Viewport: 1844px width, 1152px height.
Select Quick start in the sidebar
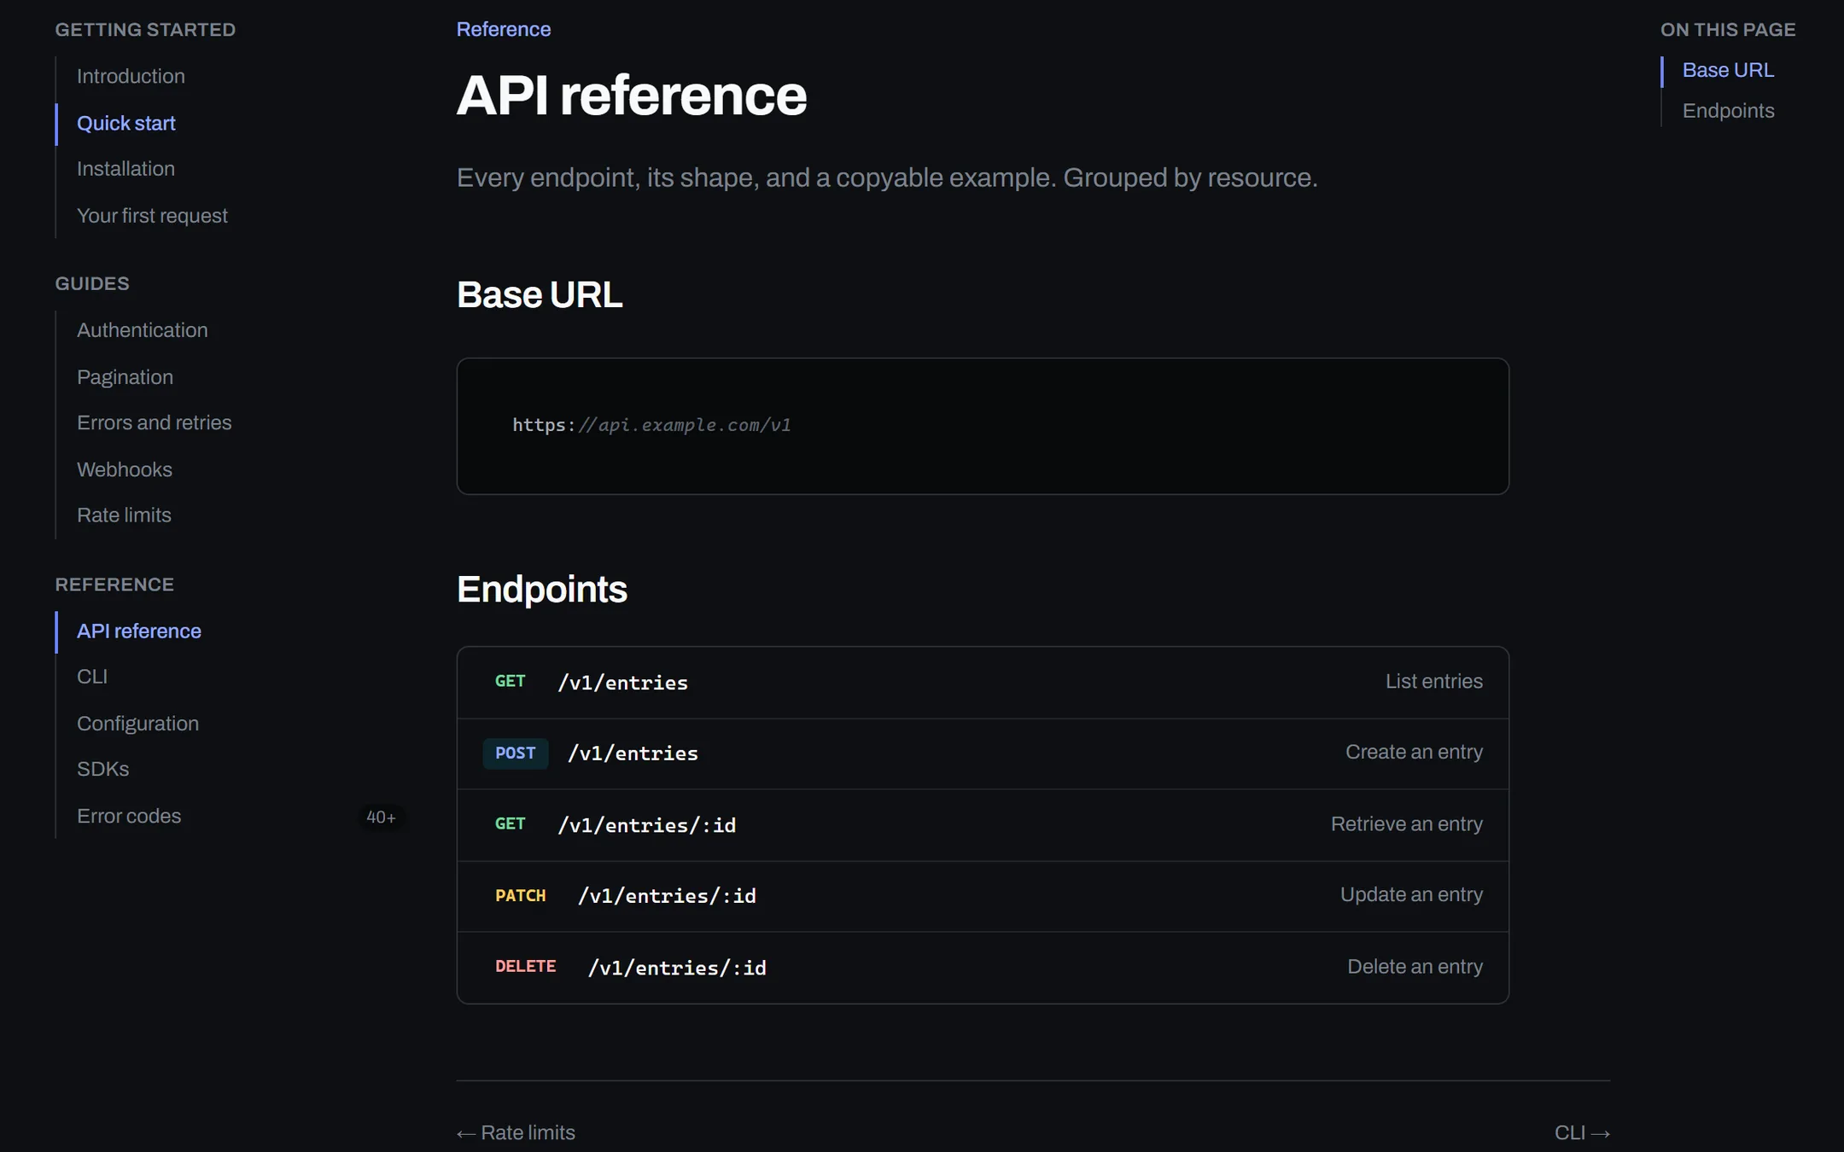(126, 123)
